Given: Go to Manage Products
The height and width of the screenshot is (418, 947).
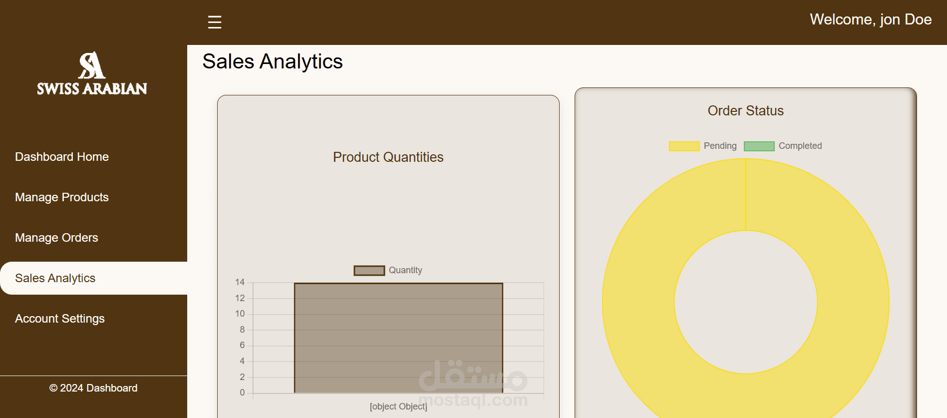Looking at the screenshot, I should click(x=62, y=197).
